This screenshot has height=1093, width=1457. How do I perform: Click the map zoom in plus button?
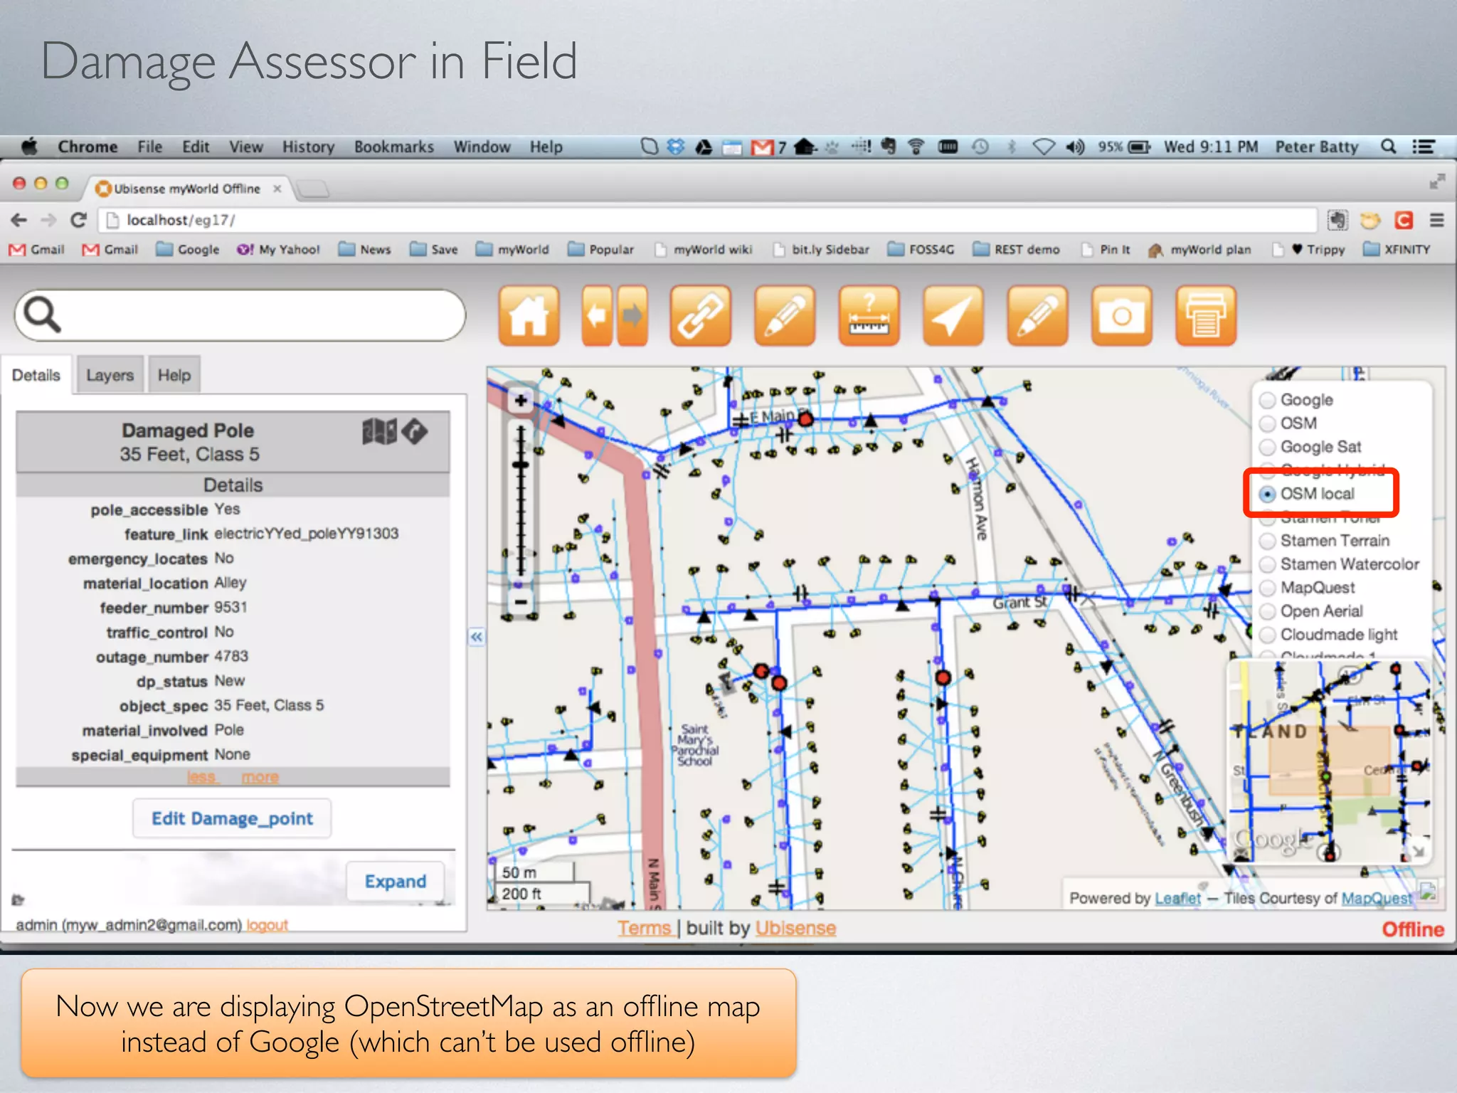tap(521, 401)
